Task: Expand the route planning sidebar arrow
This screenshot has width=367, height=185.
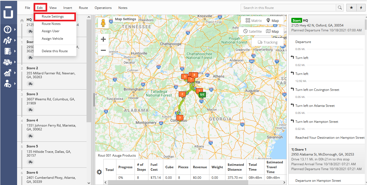Action: click(15, 40)
